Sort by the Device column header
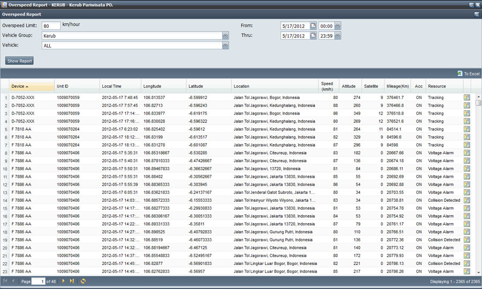This screenshot has width=482, height=289. point(31,86)
